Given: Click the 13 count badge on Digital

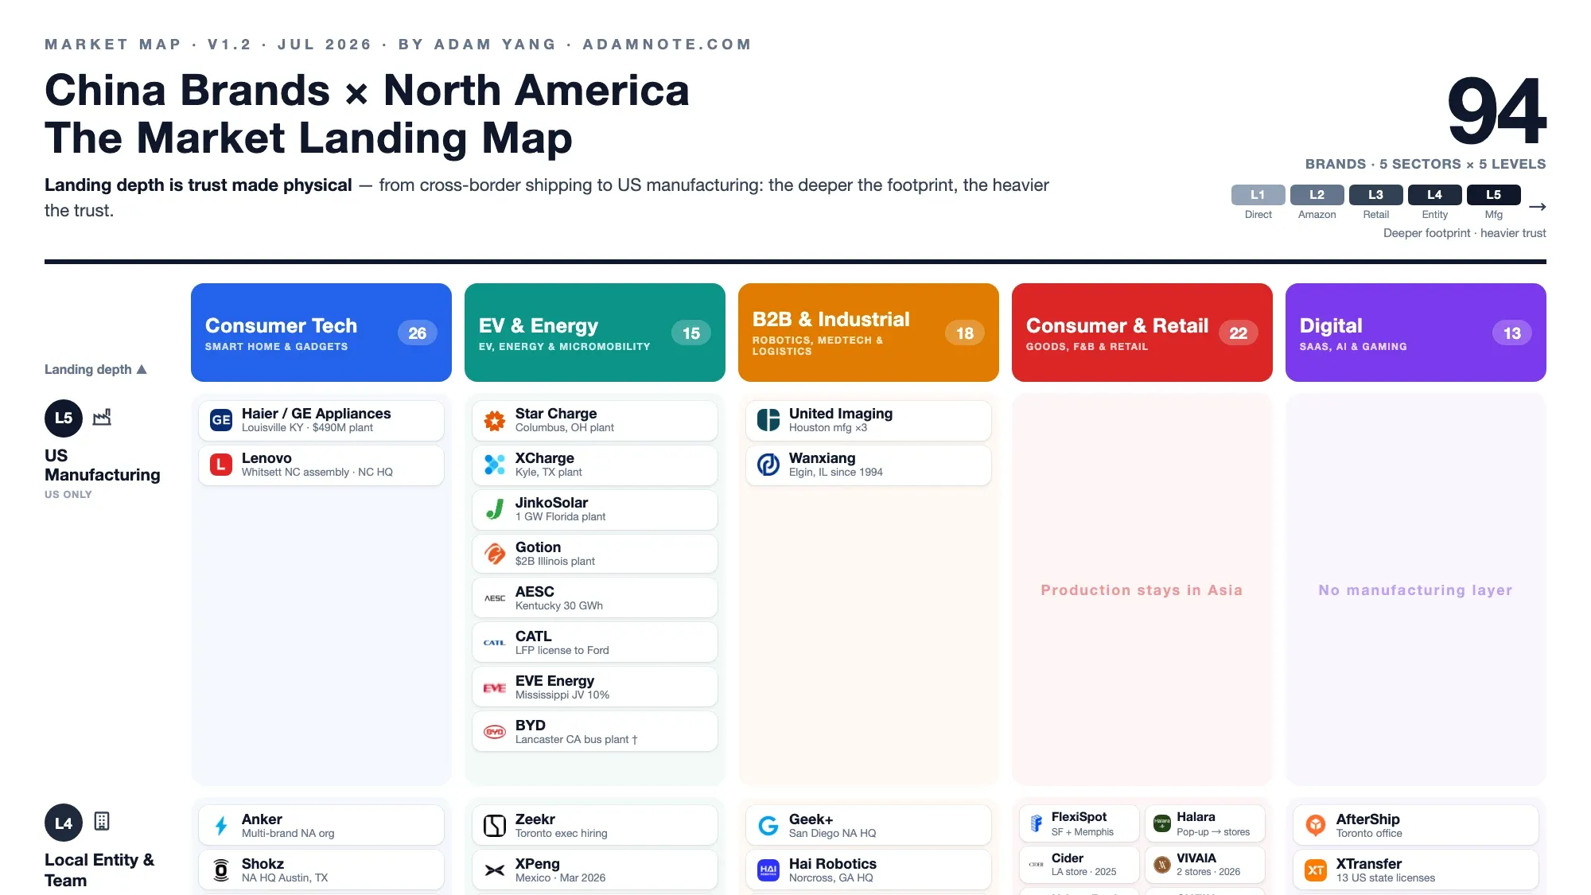Looking at the screenshot, I should coord(1512,333).
